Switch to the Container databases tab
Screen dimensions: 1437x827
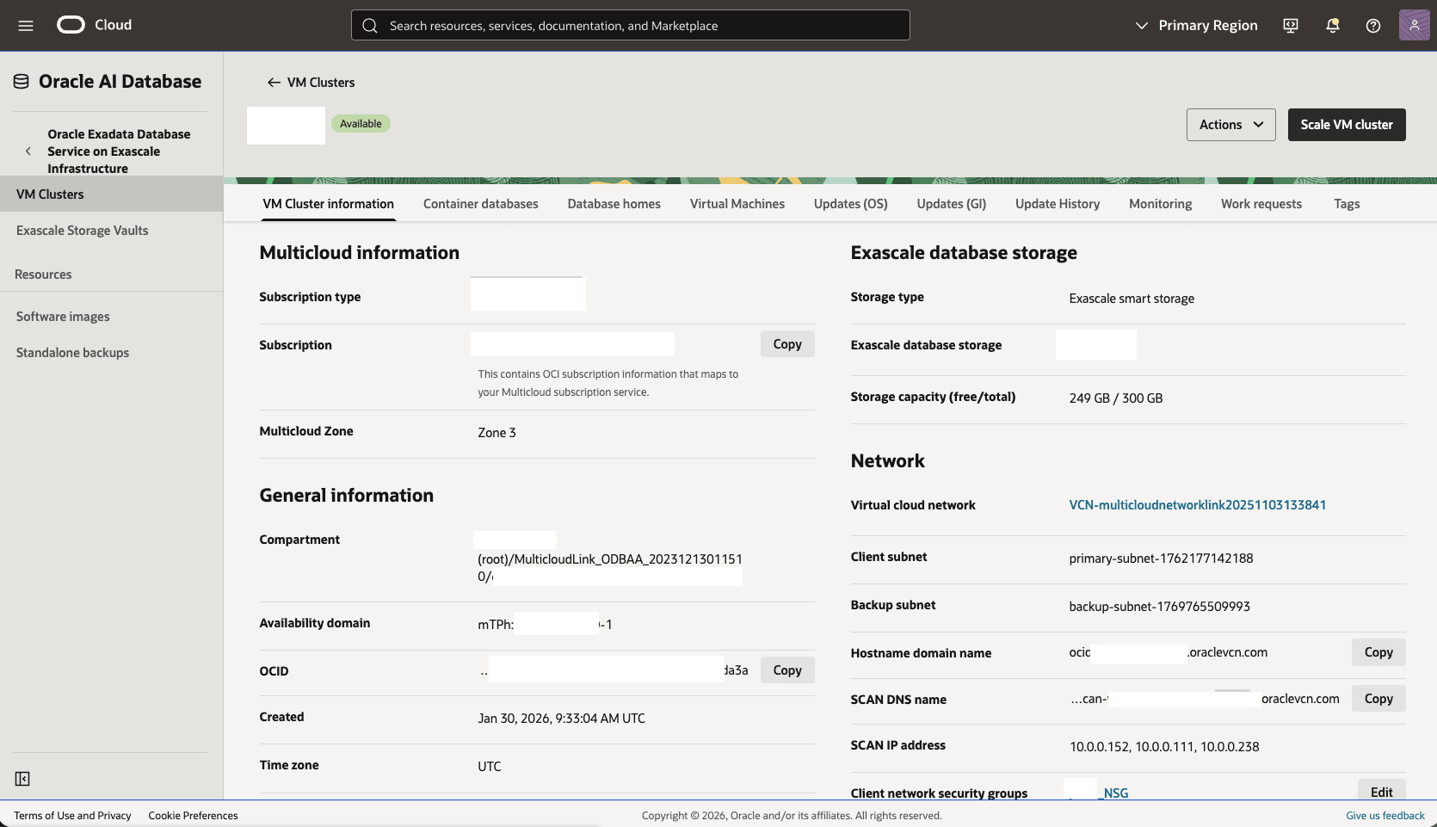pos(480,203)
